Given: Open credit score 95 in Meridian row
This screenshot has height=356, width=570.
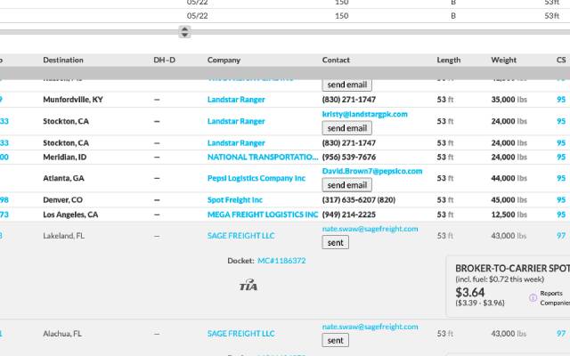Looking at the screenshot, I should (561, 157).
